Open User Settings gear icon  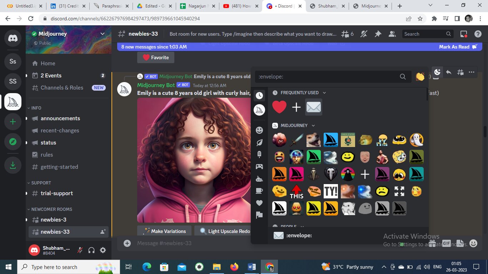pos(103,250)
